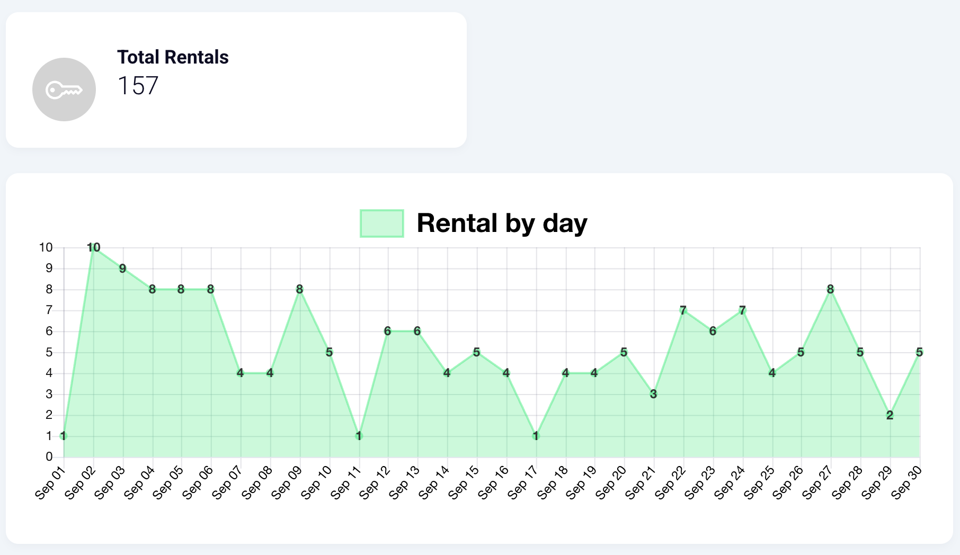Click the Sep 17 data point valued 1
Image resolution: width=960 pixels, height=555 pixels.
[x=536, y=436]
